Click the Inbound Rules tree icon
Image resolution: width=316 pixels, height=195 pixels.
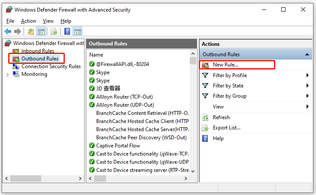16,51
